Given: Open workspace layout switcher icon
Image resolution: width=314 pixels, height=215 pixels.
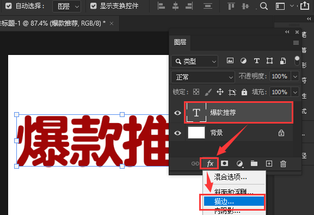Looking at the screenshot, I should (280, 6).
